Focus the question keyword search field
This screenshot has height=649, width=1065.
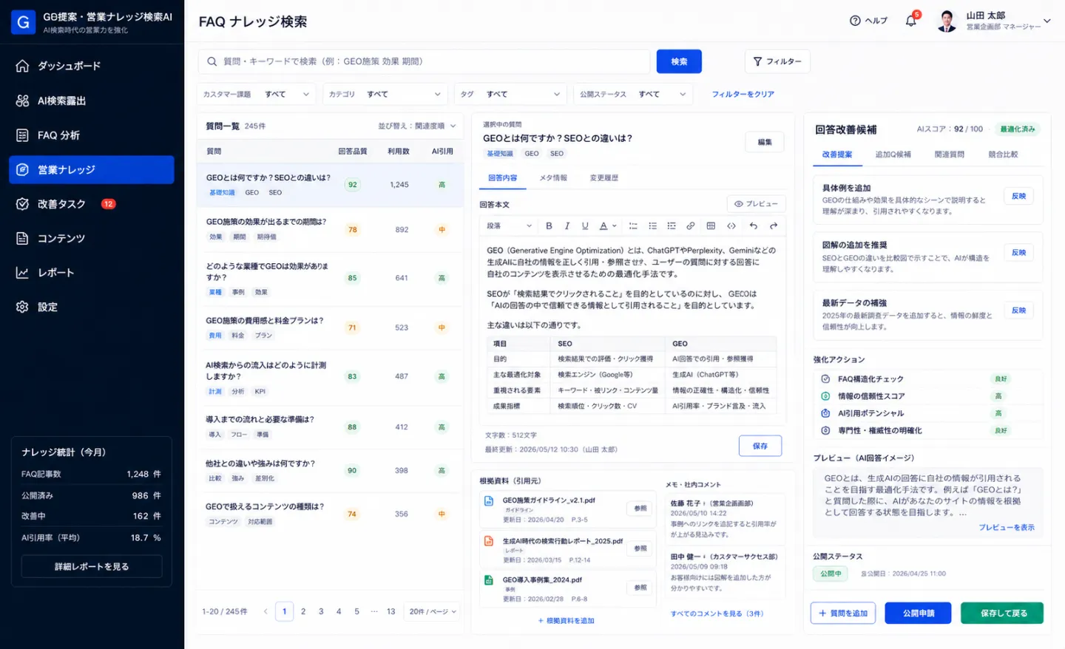point(424,61)
